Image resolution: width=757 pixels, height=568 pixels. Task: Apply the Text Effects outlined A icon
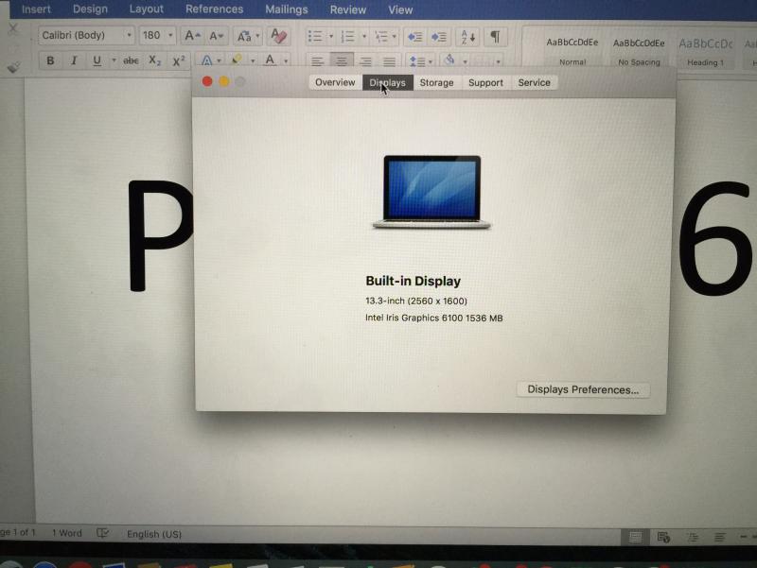point(206,60)
